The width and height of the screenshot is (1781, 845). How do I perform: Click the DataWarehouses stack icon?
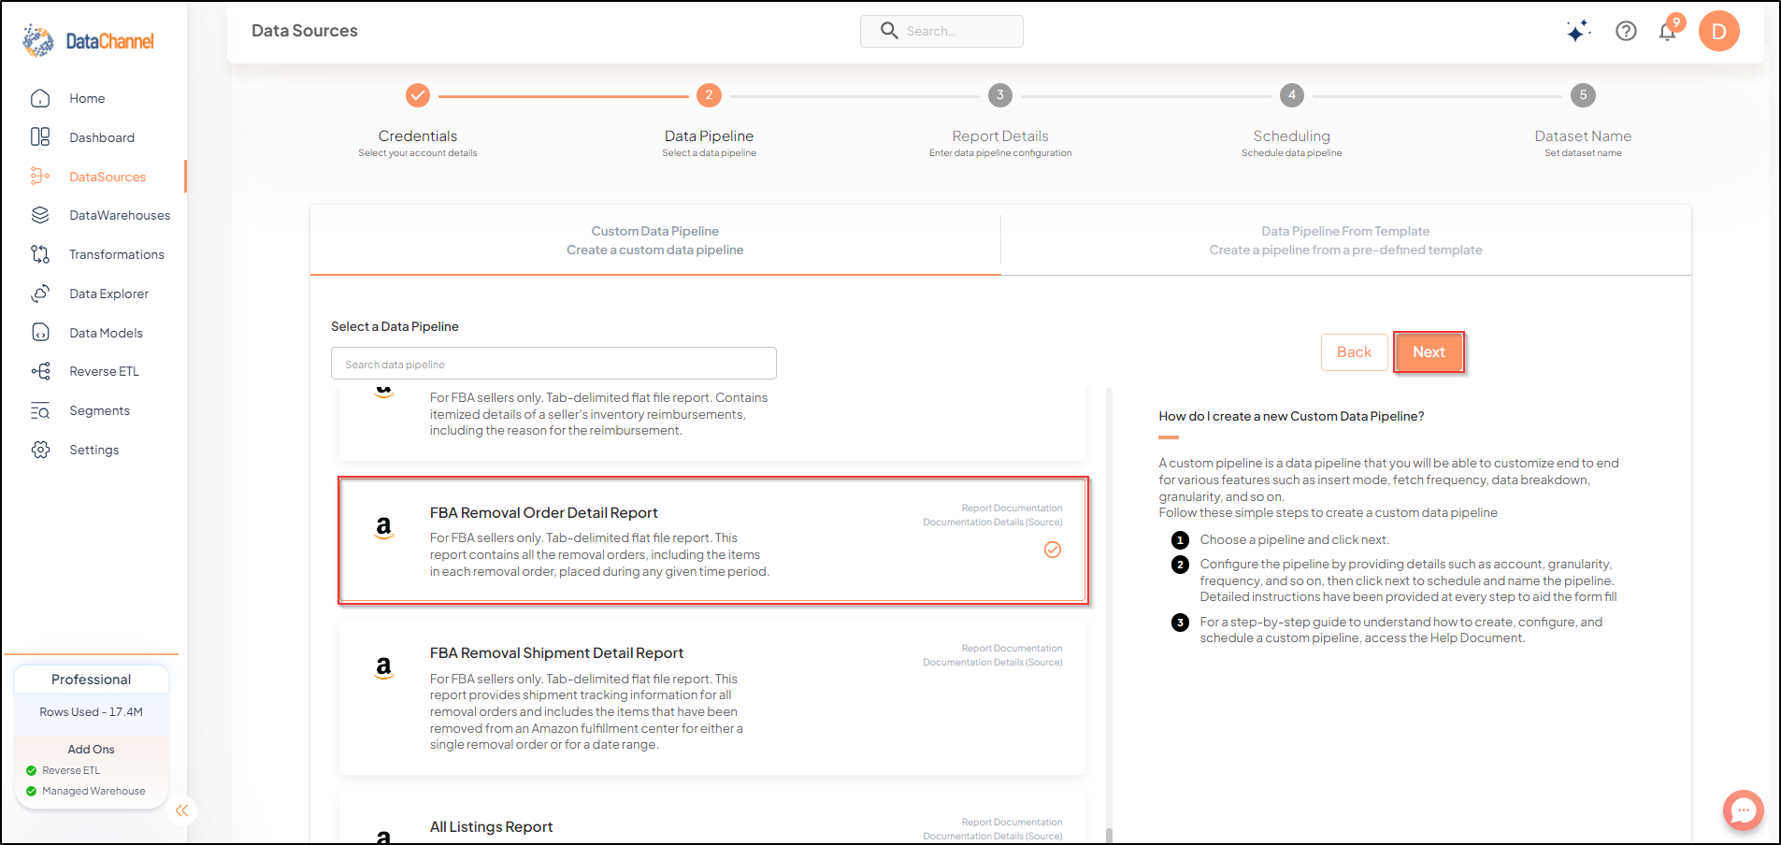40,215
